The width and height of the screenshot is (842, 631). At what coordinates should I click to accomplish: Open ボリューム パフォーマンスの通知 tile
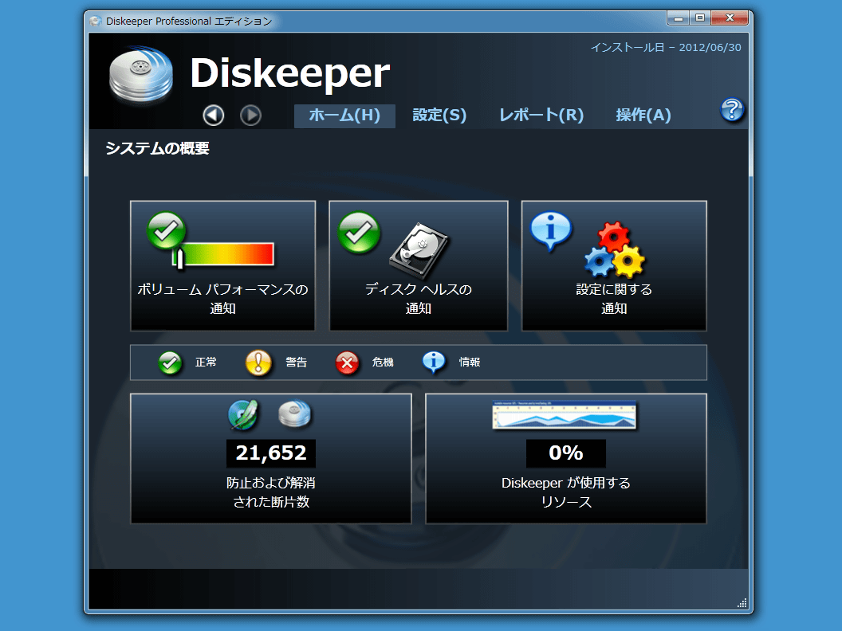(x=222, y=265)
